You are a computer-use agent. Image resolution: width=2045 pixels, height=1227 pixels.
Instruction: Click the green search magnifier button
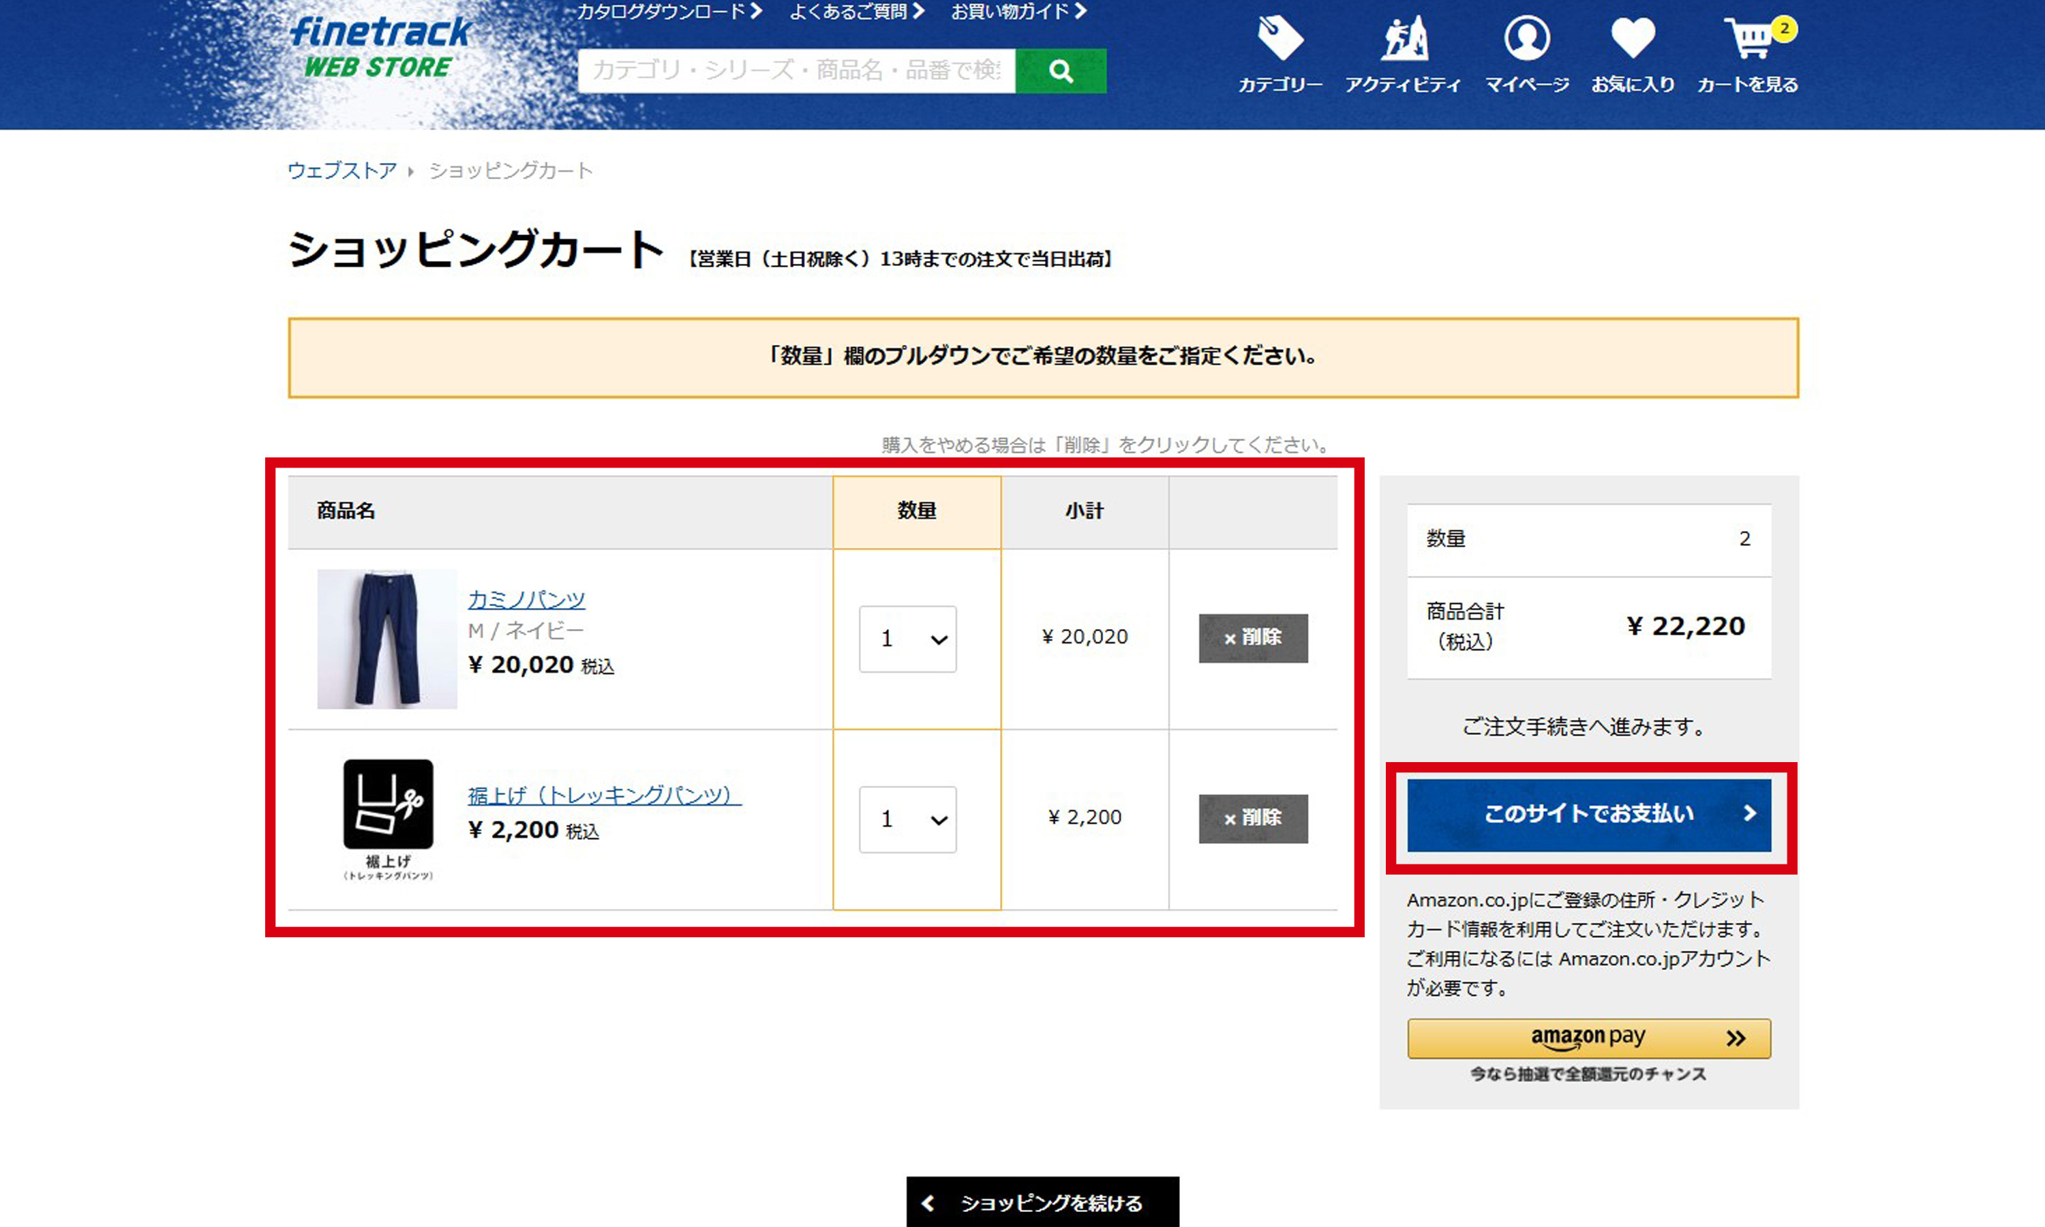(x=1061, y=71)
